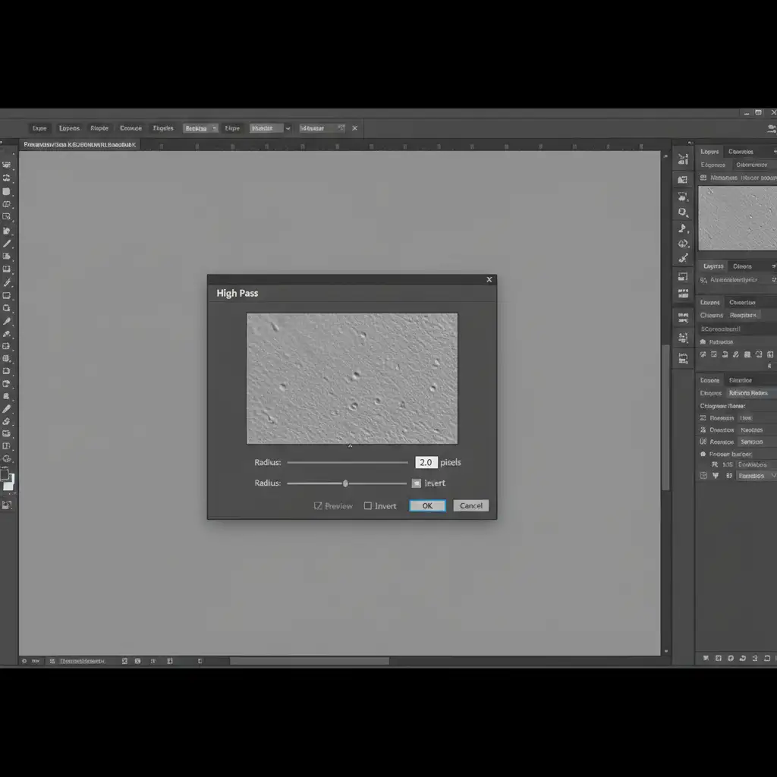Toggle the Preview checkbox in High Pass dialog
Viewport: 777px width, 777px height.
[x=319, y=506]
